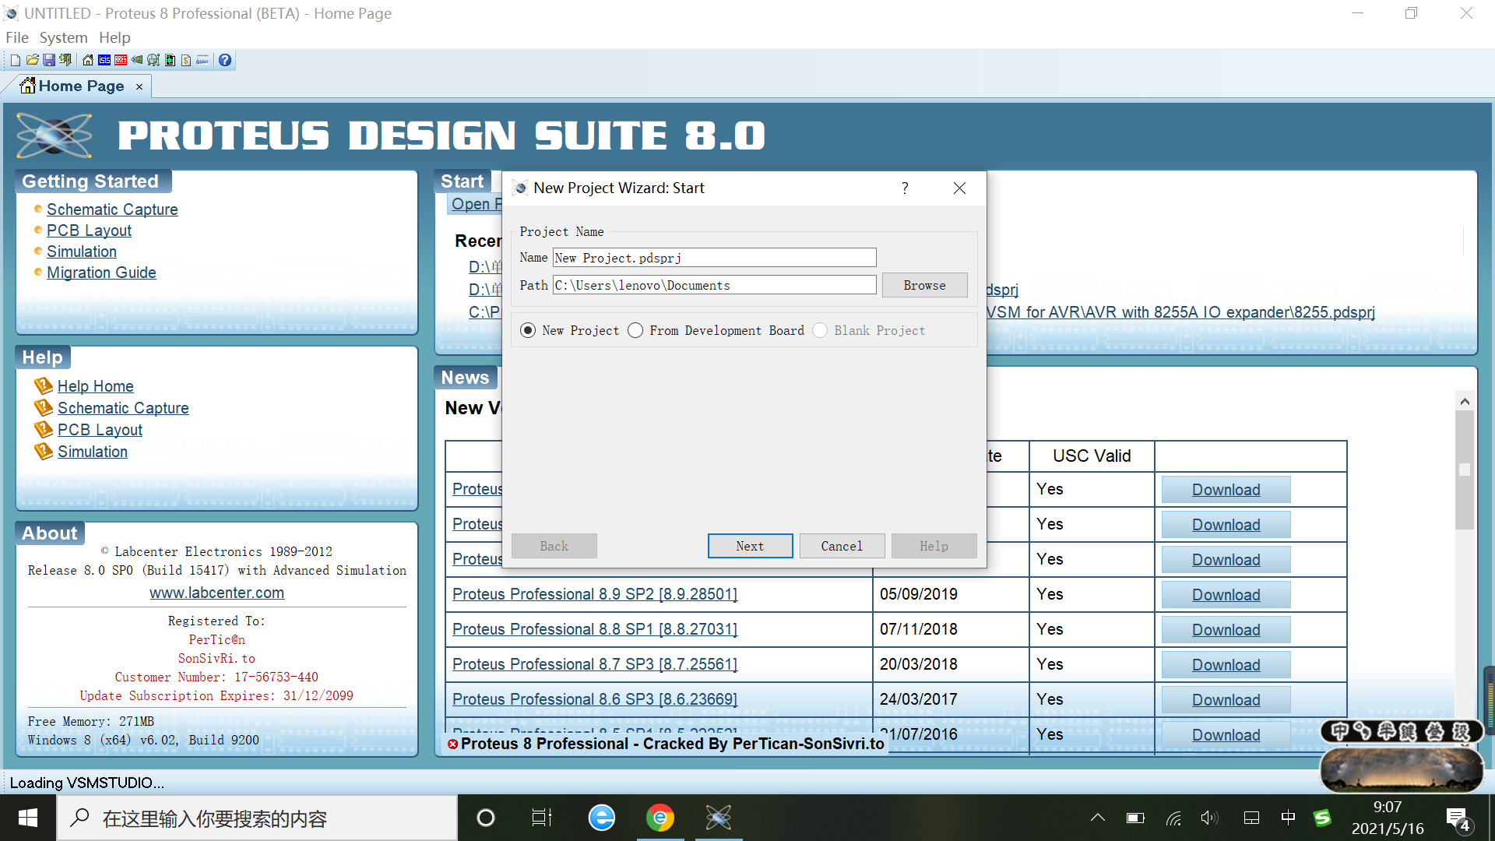Expand hidden system tray icons chevron
Screen dimensions: 1495x841
coord(1097,818)
